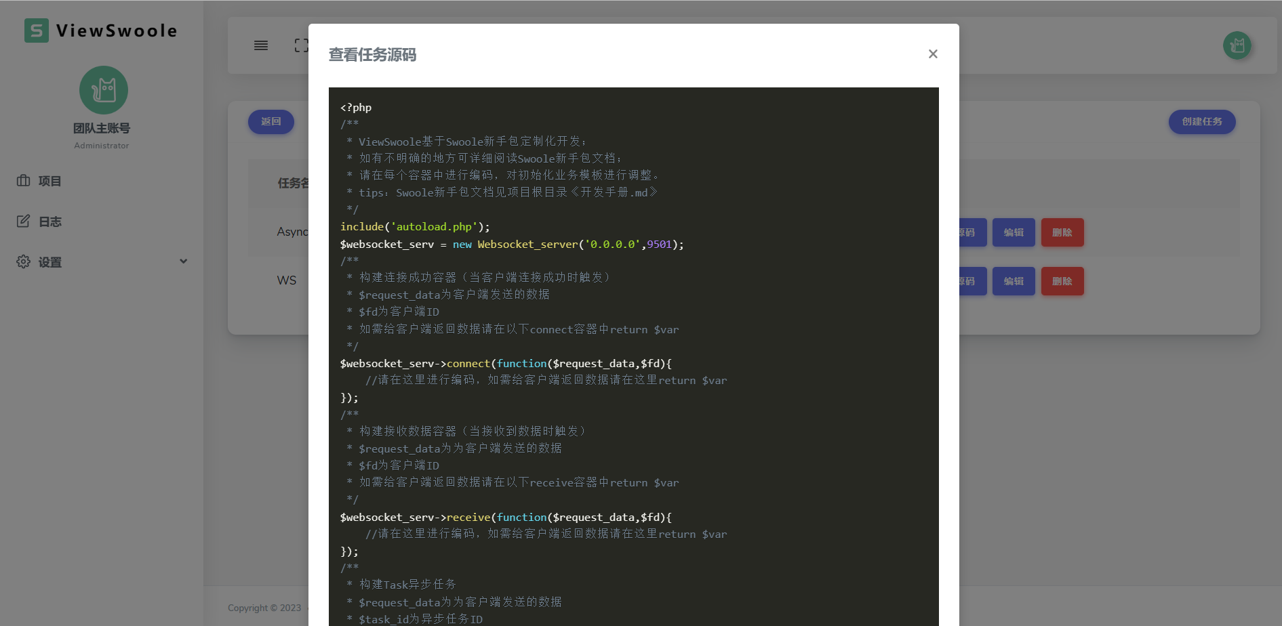Expand the 设置 submenu chevron
1282x626 pixels.
[x=183, y=262]
